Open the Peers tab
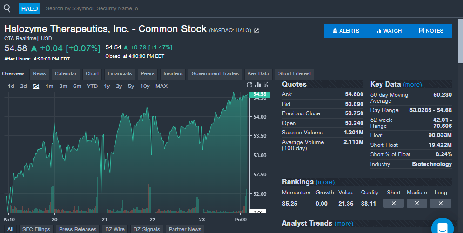 [148, 74]
